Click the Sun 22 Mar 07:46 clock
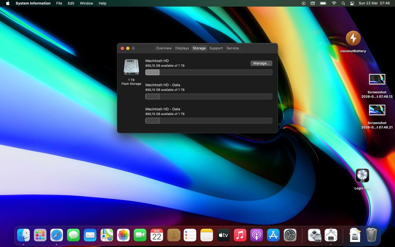The image size is (395, 247). [x=374, y=3]
